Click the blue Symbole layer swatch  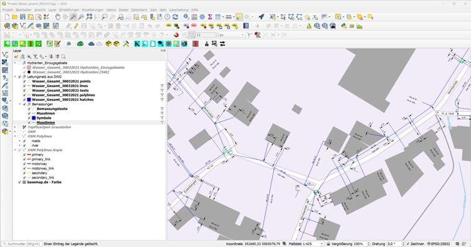point(34,118)
